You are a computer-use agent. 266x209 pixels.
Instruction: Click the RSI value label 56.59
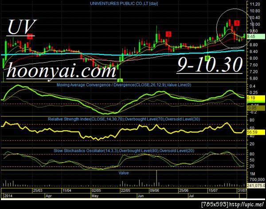click(256, 132)
